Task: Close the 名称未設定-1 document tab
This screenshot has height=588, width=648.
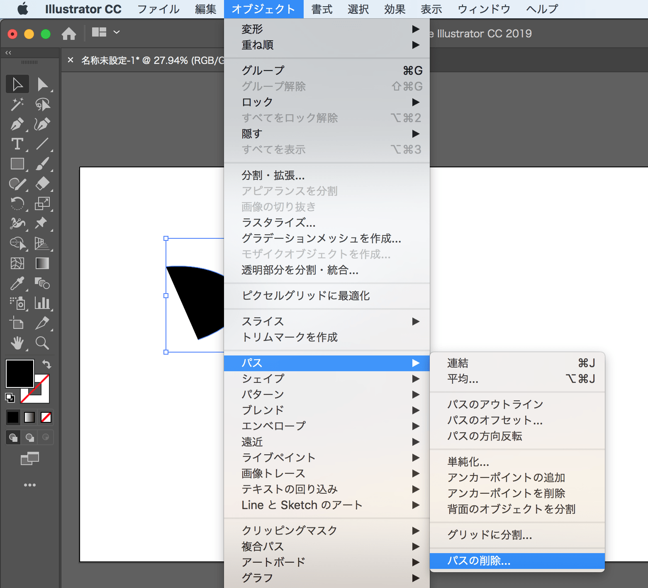Action: pyautogui.click(x=71, y=60)
